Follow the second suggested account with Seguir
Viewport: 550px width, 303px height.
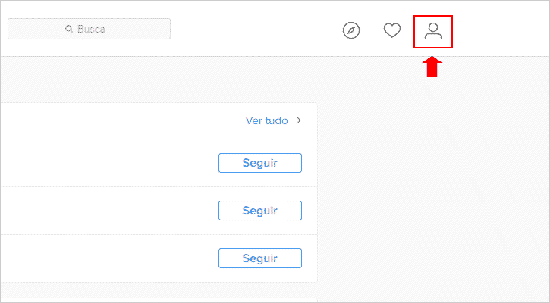tap(260, 211)
